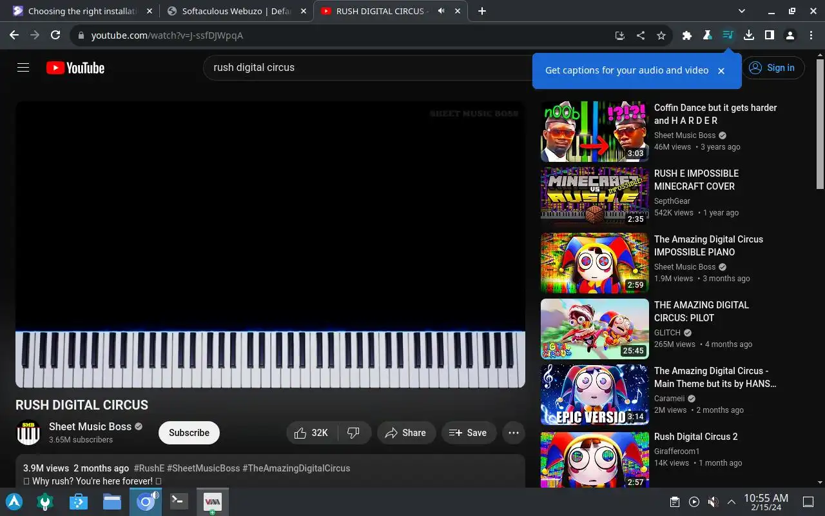Go to the YouTube home logo
This screenshot has height=516, width=825.
point(75,68)
